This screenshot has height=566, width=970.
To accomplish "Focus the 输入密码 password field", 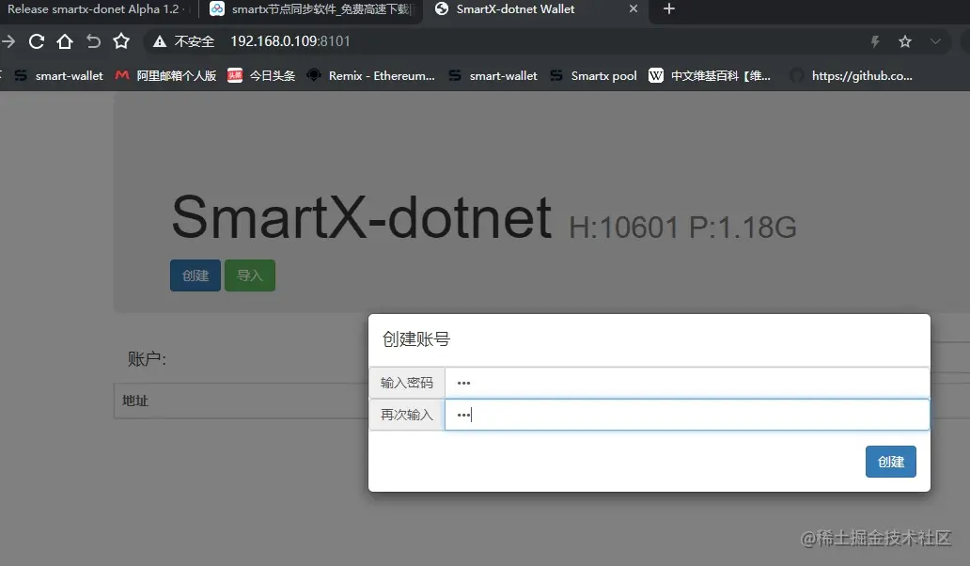I will click(687, 383).
